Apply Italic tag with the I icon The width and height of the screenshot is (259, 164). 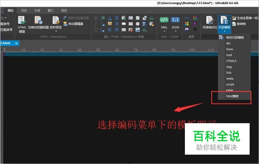pos(96,24)
